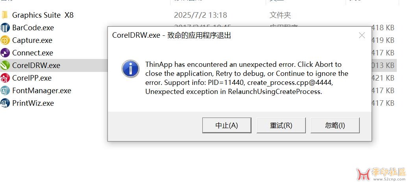The image size is (407, 182).
Task: Click the 忽略(I) ignore button
Action: click(x=335, y=125)
